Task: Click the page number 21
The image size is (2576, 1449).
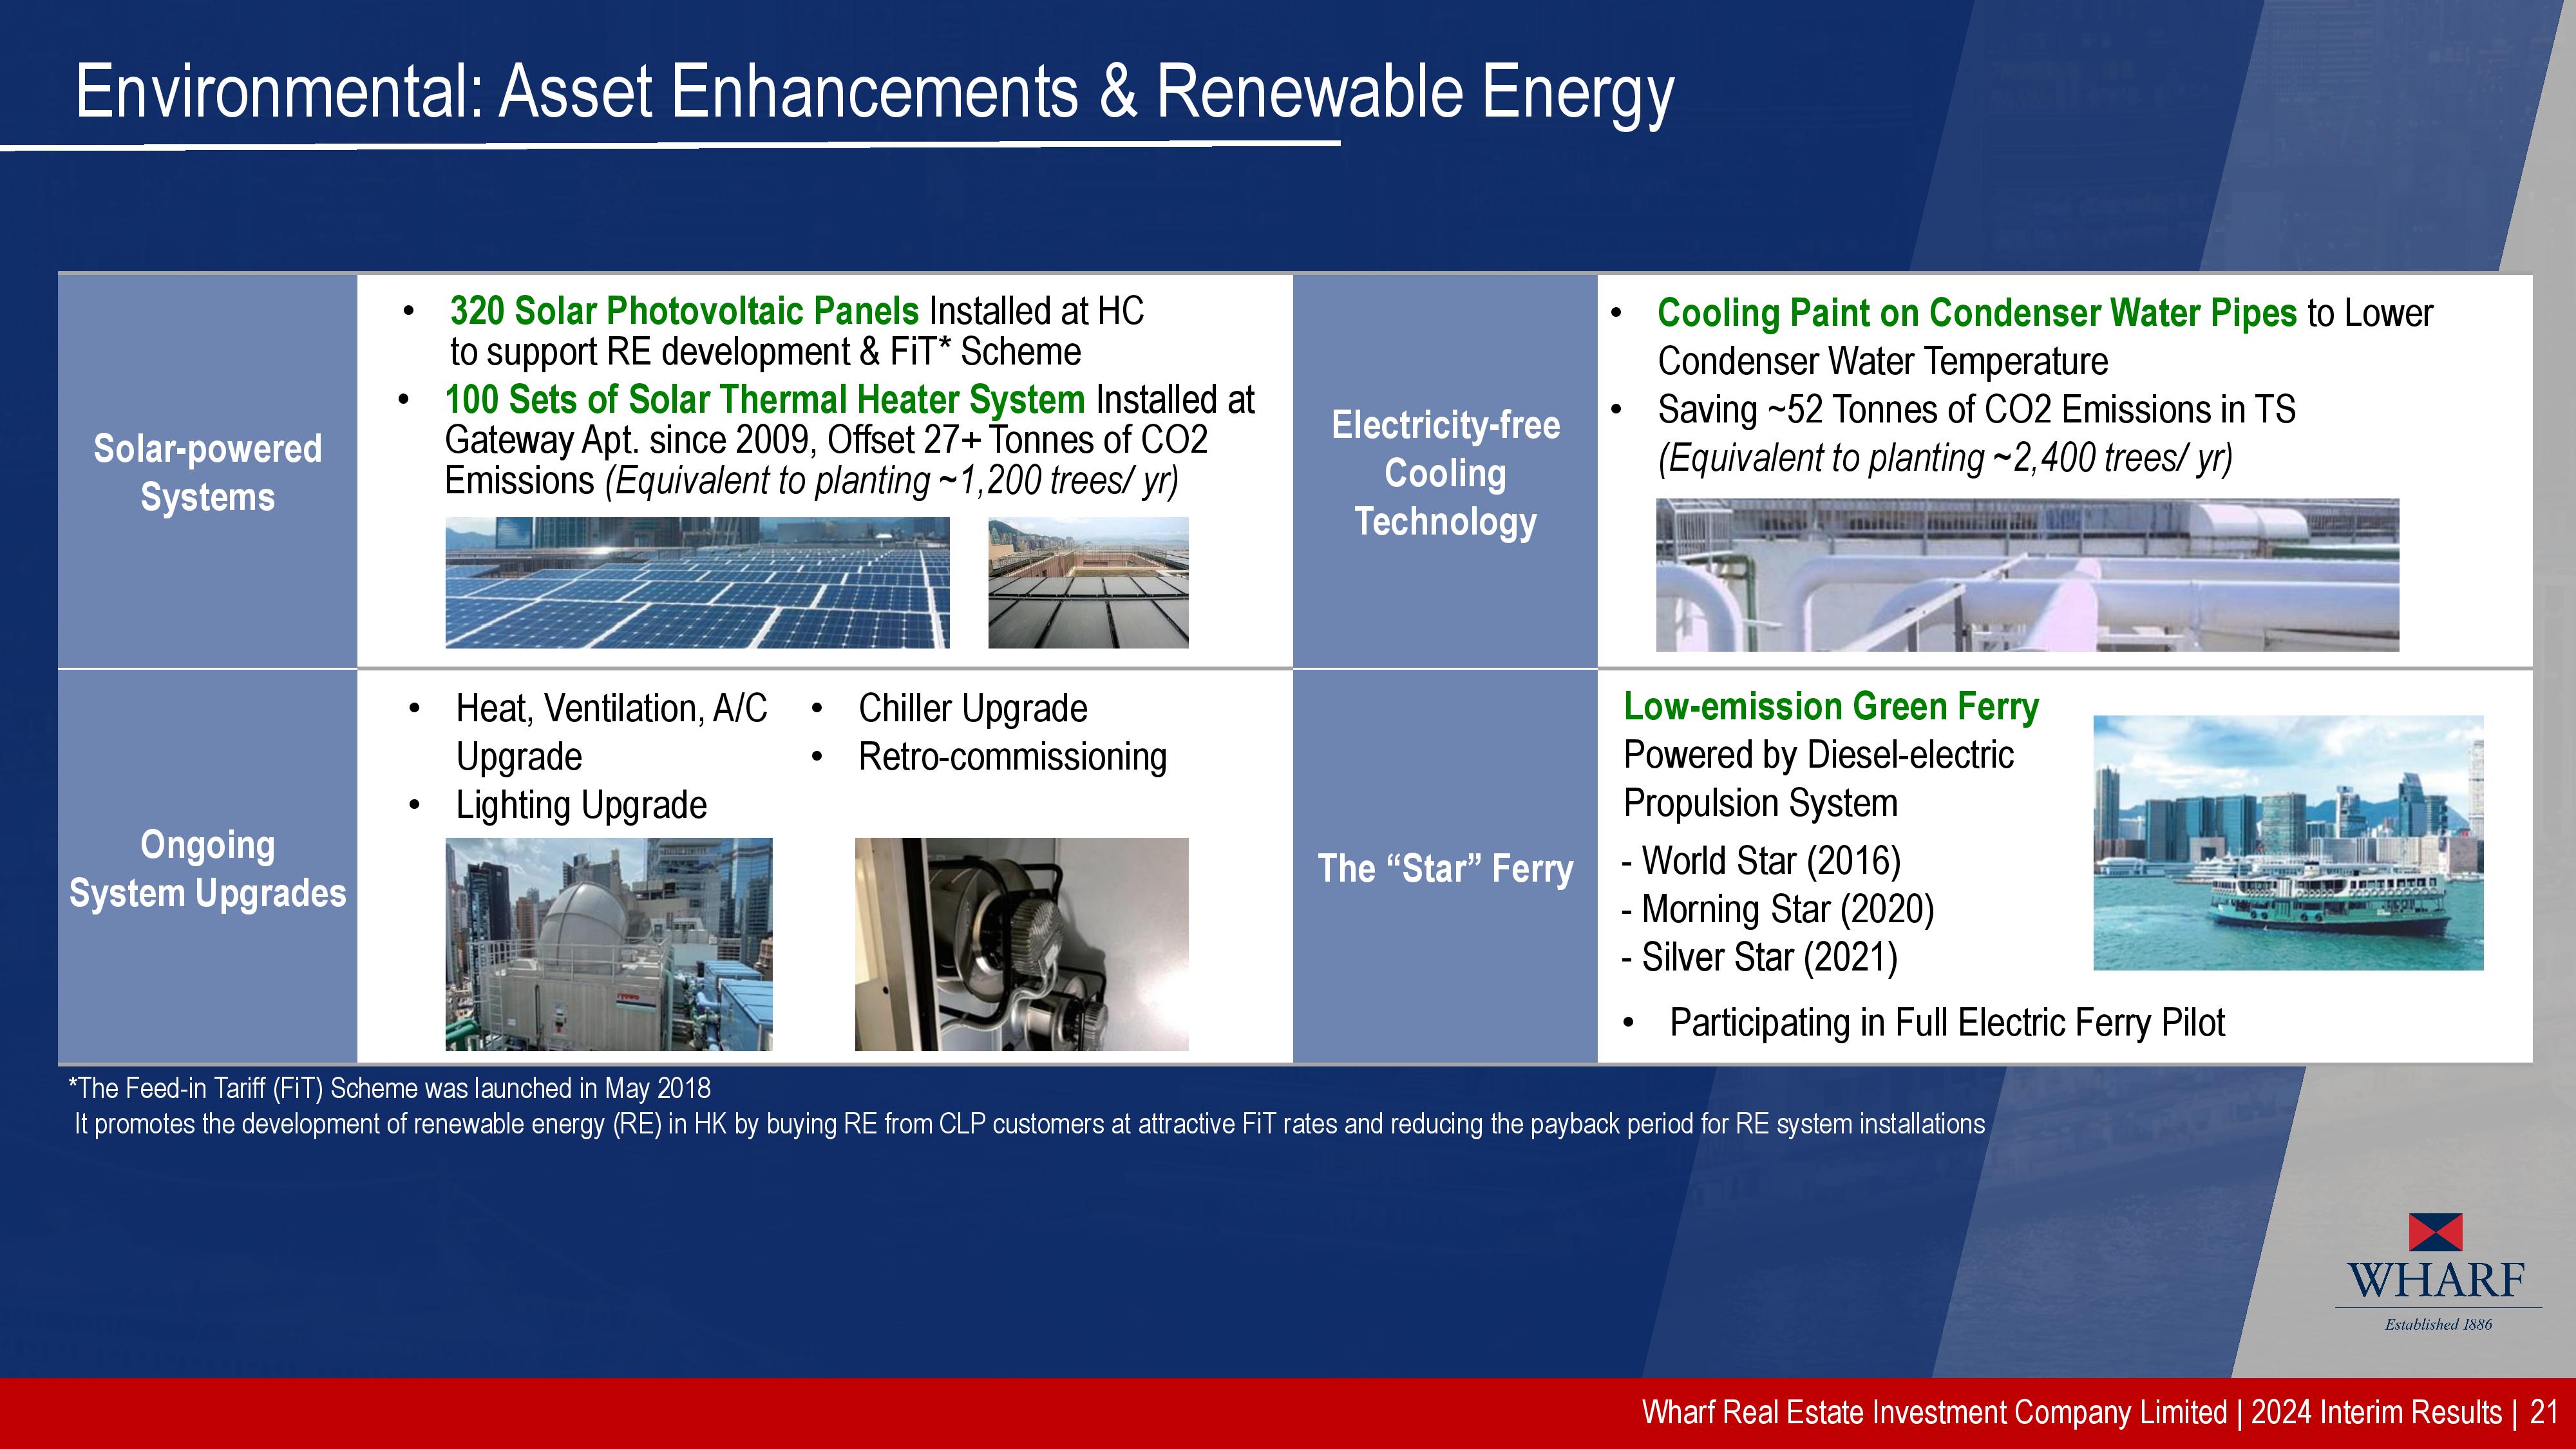Action: point(2543,1412)
